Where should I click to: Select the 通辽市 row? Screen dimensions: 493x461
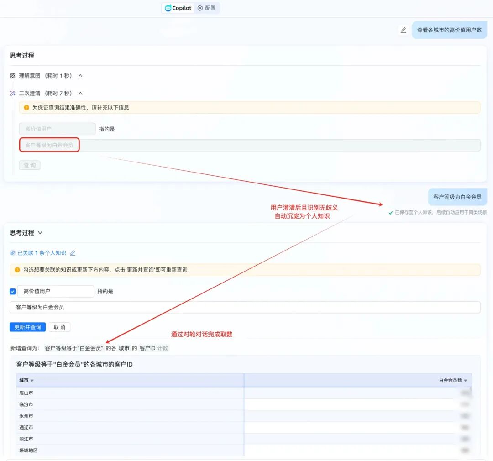[244, 427]
